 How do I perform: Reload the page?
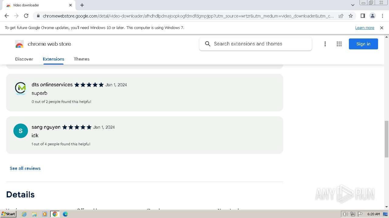click(26, 16)
